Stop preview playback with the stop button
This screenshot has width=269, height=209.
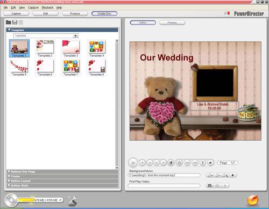click(142, 163)
